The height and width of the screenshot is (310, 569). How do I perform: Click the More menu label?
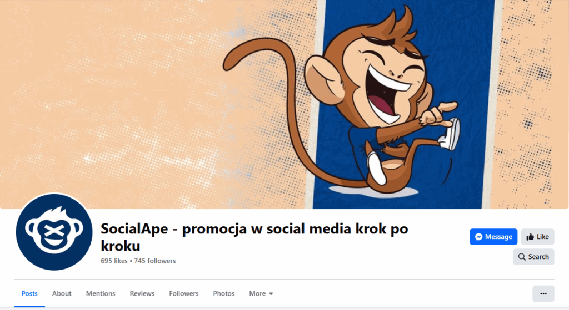pos(257,294)
